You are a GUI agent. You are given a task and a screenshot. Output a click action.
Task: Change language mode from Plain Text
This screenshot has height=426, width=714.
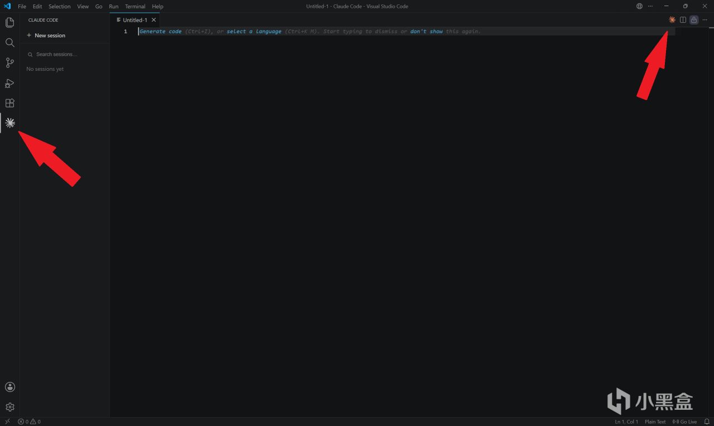point(655,422)
